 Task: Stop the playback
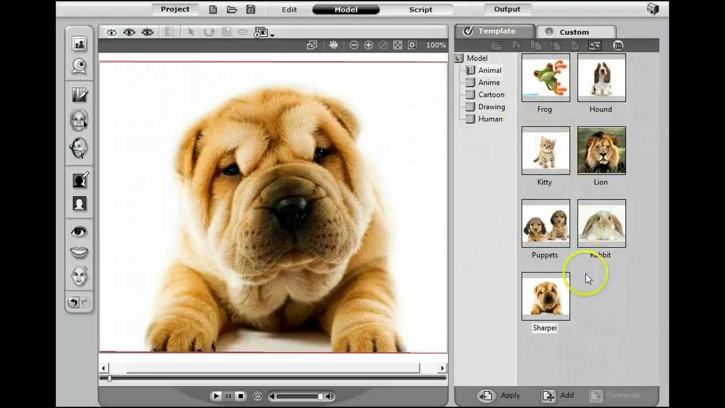[x=241, y=396]
